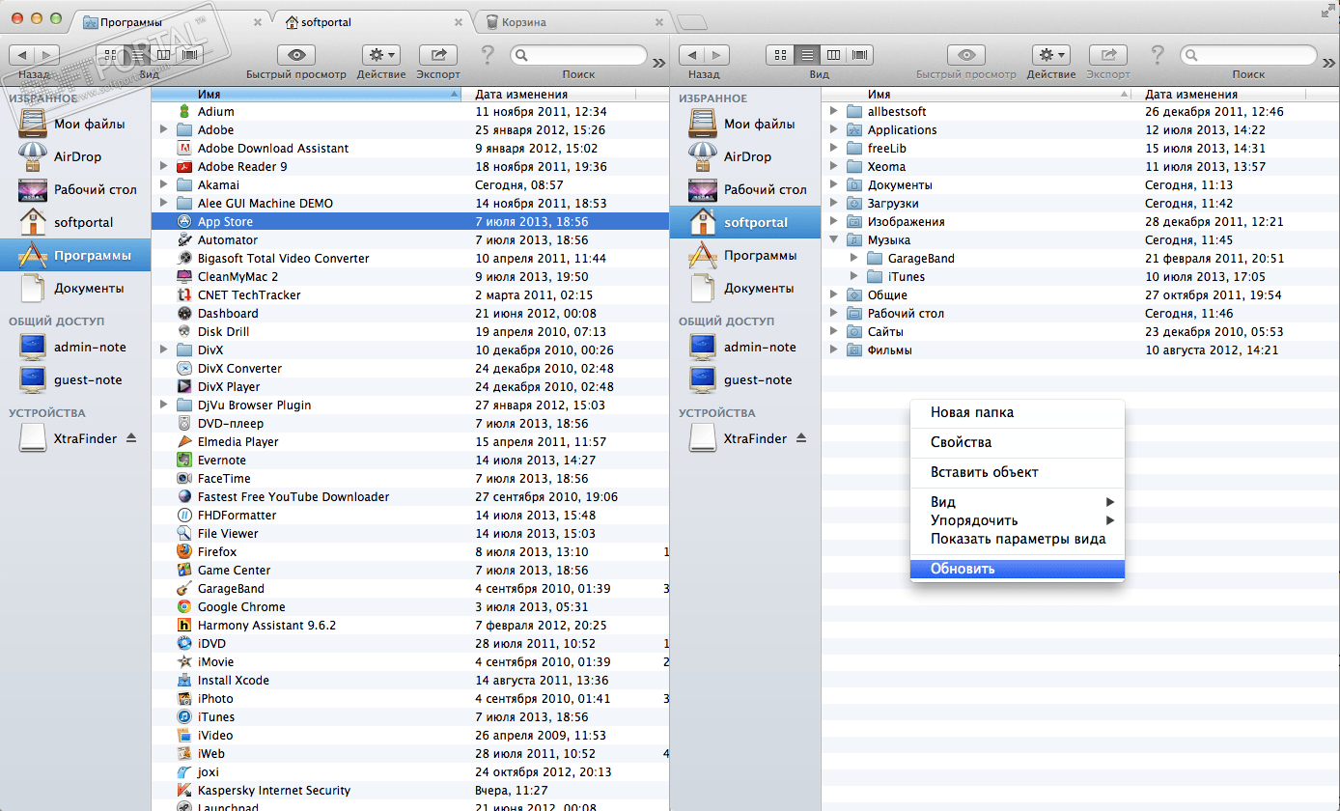Select the Firefox app icon

point(185,552)
